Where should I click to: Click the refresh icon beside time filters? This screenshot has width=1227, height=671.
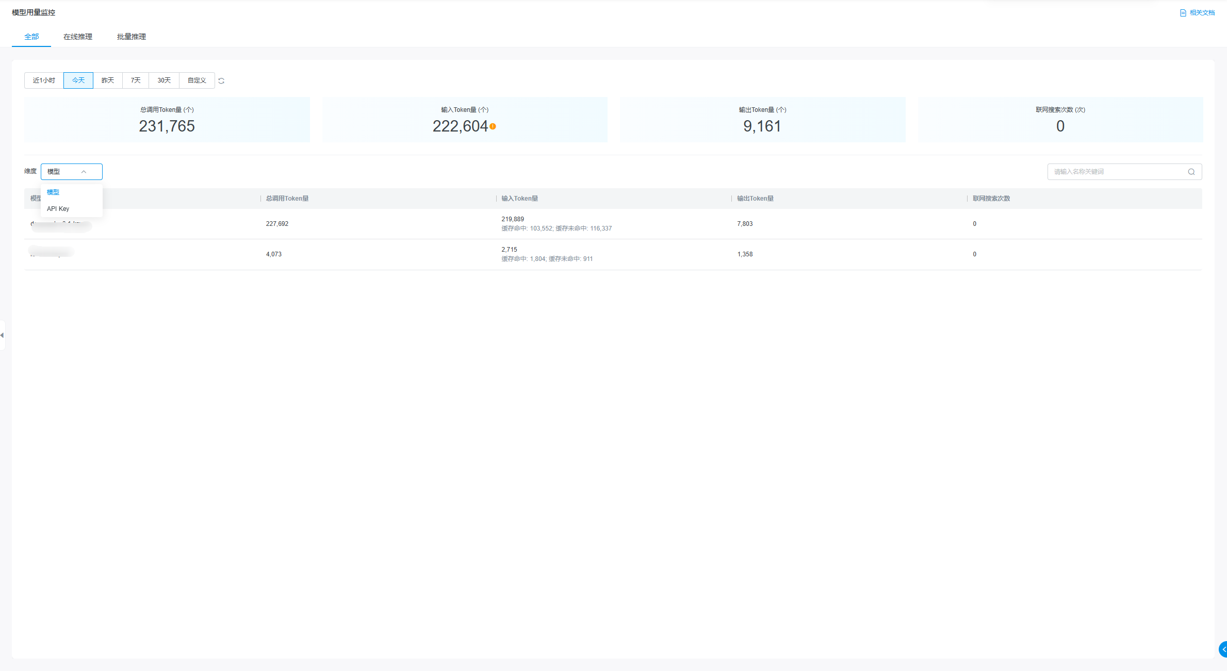tap(221, 81)
